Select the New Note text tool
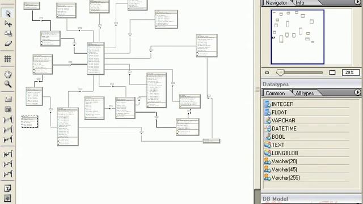Viewport: 363px width, 204px height. pos(7,189)
